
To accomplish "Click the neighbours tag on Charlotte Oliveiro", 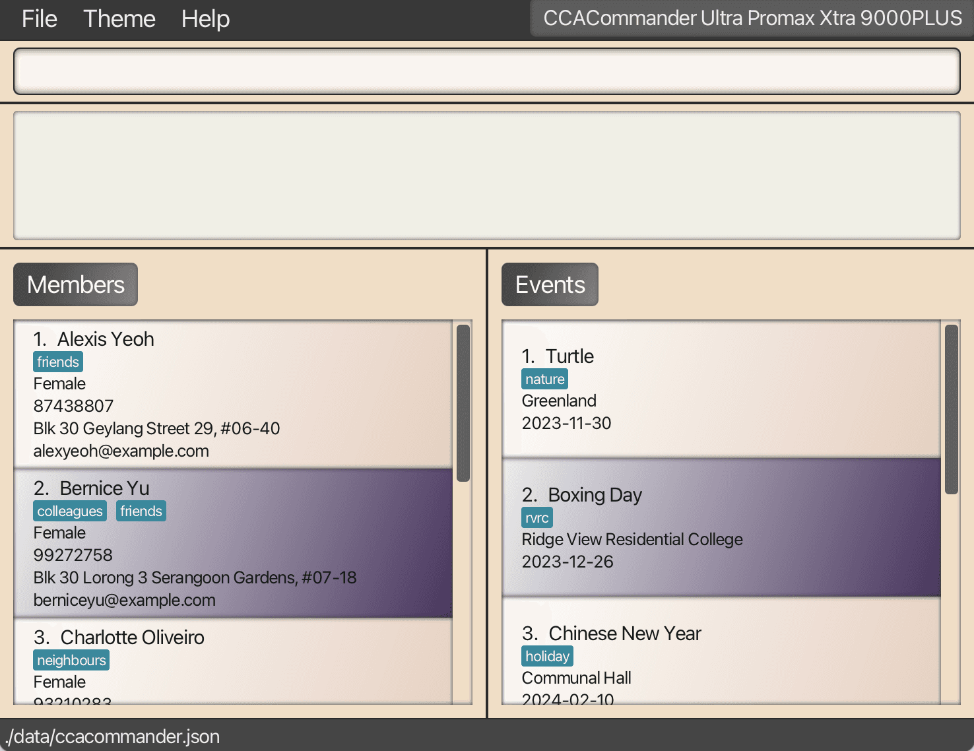I will [x=71, y=660].
